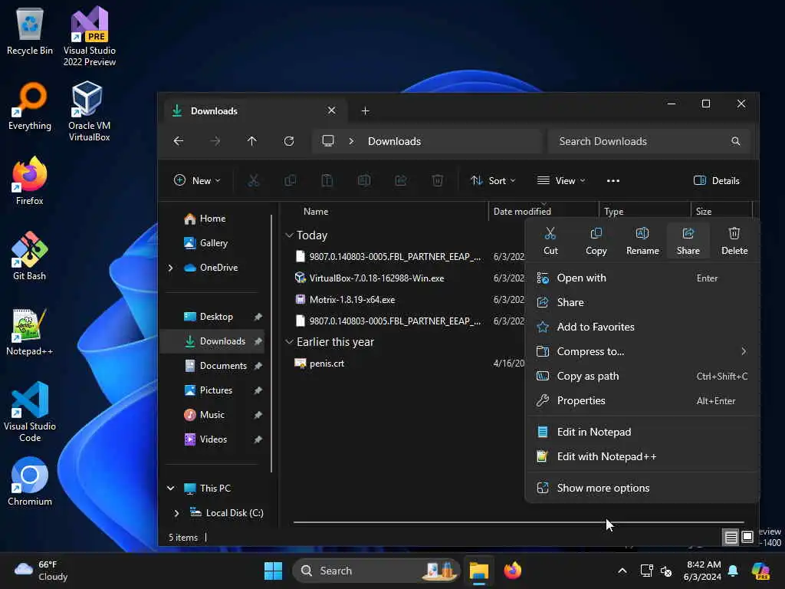Collapse the Today group

[x=289, y=235]
